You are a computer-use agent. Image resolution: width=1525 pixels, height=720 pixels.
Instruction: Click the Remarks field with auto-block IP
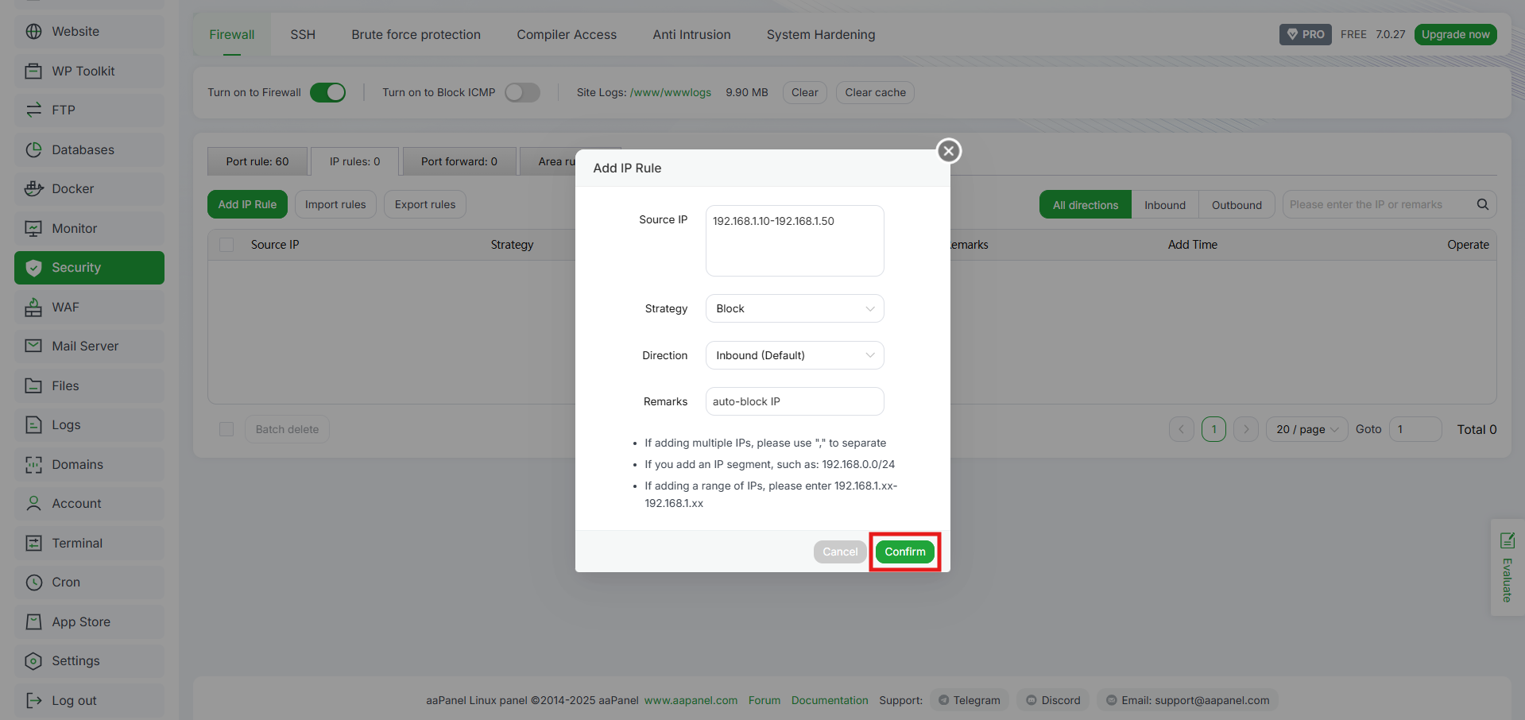(x=795, y=401)
